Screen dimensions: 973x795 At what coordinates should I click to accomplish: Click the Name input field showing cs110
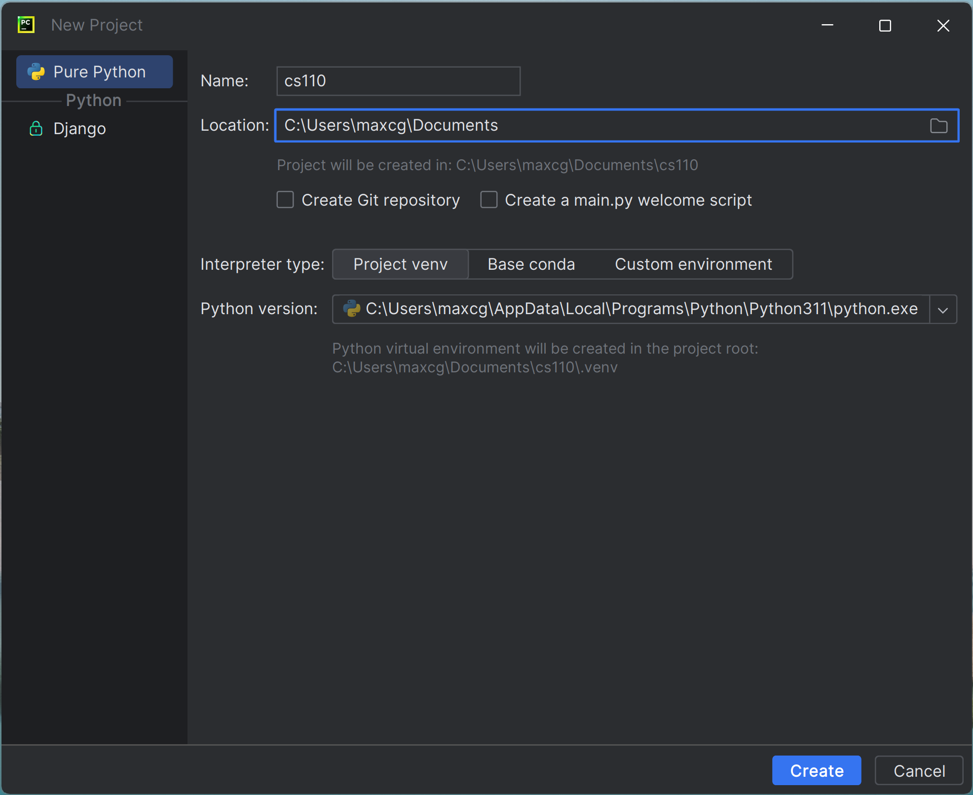(x=398, y=81)
